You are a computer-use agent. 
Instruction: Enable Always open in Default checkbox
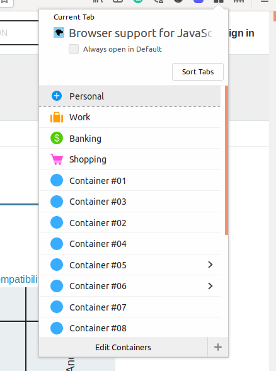coord(74,49)
